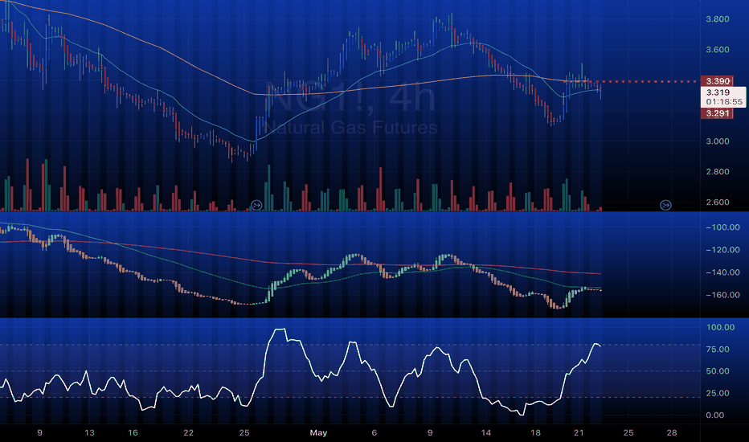Image resolution: width=749 pixels, height=442 pixels.
Task: Click the 75.00 oscillator axis label
Action: pos(718,350)
